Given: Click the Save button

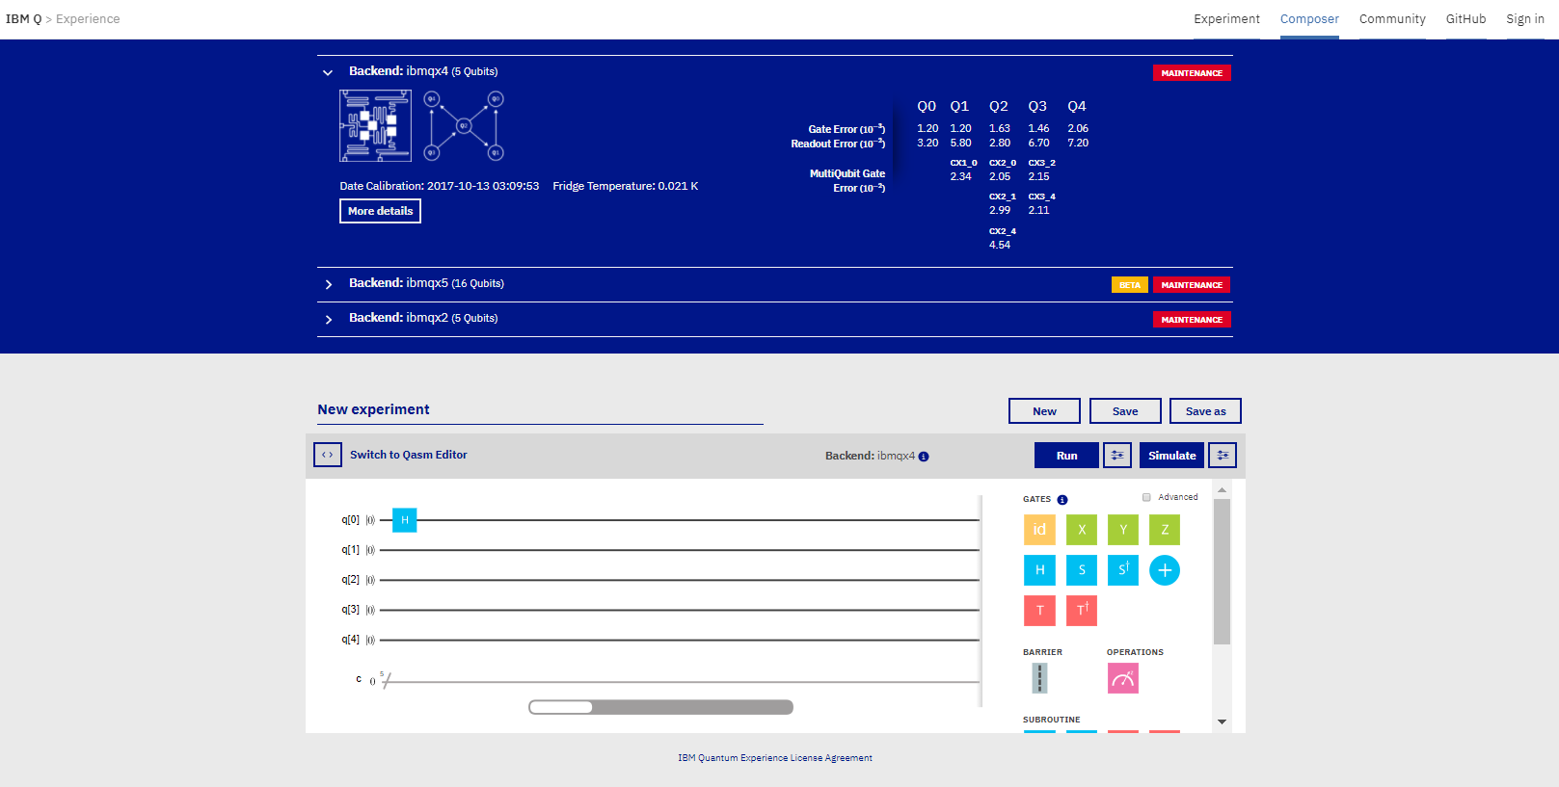Looking at the screenshot, I should pos(1125,411).
